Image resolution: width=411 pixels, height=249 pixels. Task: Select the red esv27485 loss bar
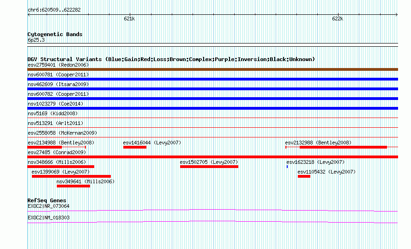tap(212, 157)
